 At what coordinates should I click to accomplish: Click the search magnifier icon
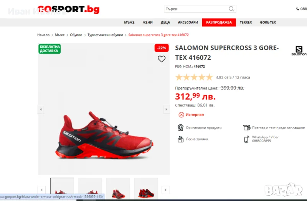click(231, 9)
